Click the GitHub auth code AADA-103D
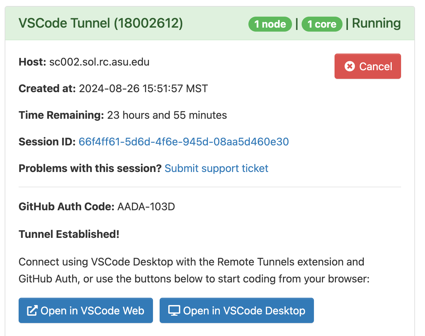425x336 pixels. [x=146, y=207]
